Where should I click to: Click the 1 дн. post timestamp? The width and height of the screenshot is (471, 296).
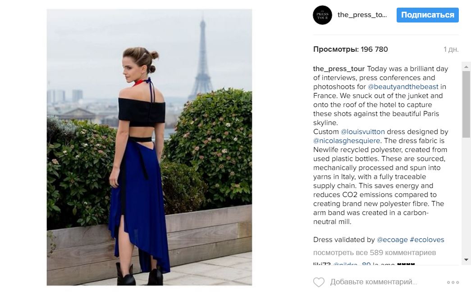pyautogui.click(x=451, y=49)
